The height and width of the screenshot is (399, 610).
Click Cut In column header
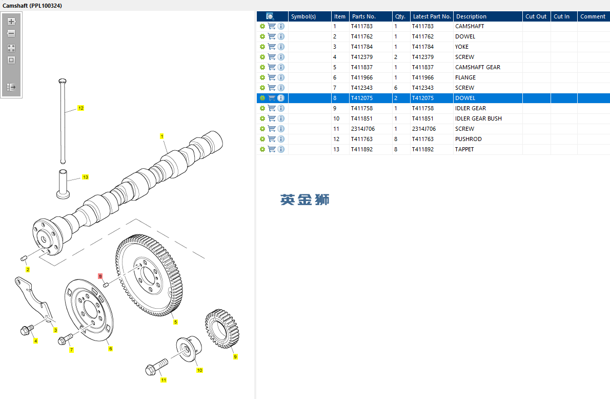[564, 16]
